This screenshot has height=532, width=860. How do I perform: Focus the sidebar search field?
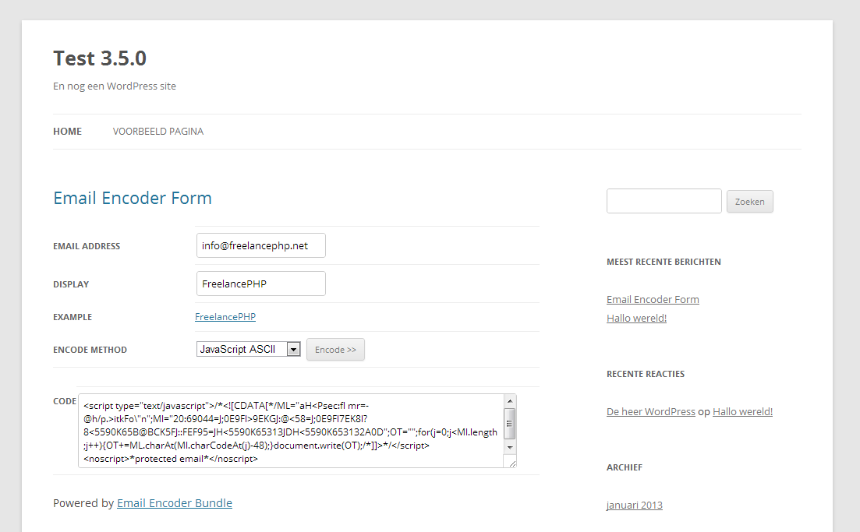(x=664, y=201)
